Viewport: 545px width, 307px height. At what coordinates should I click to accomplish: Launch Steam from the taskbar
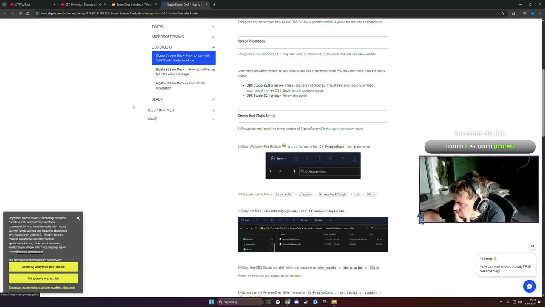tap(306, 302)
